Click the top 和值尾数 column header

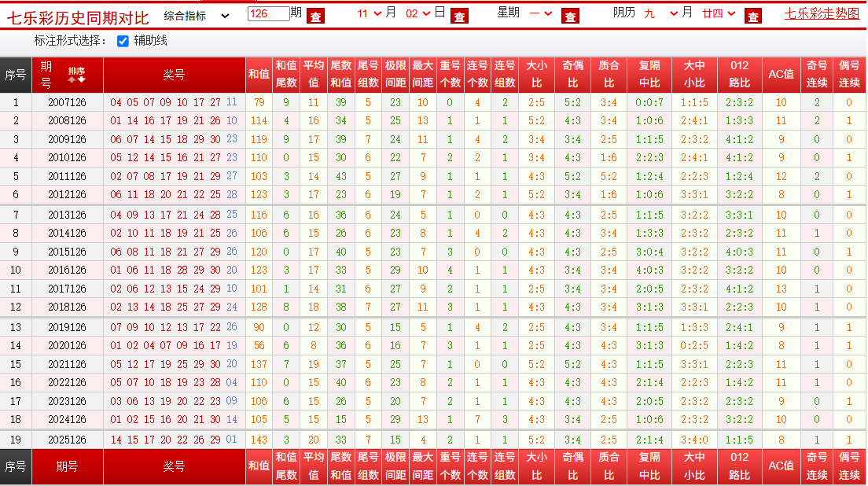286,75
